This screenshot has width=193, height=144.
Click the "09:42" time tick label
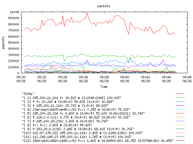[x=145, y=77]
